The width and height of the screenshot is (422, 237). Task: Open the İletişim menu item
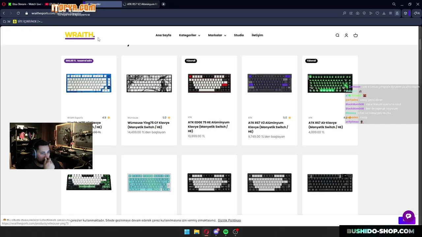pos(257,35)
